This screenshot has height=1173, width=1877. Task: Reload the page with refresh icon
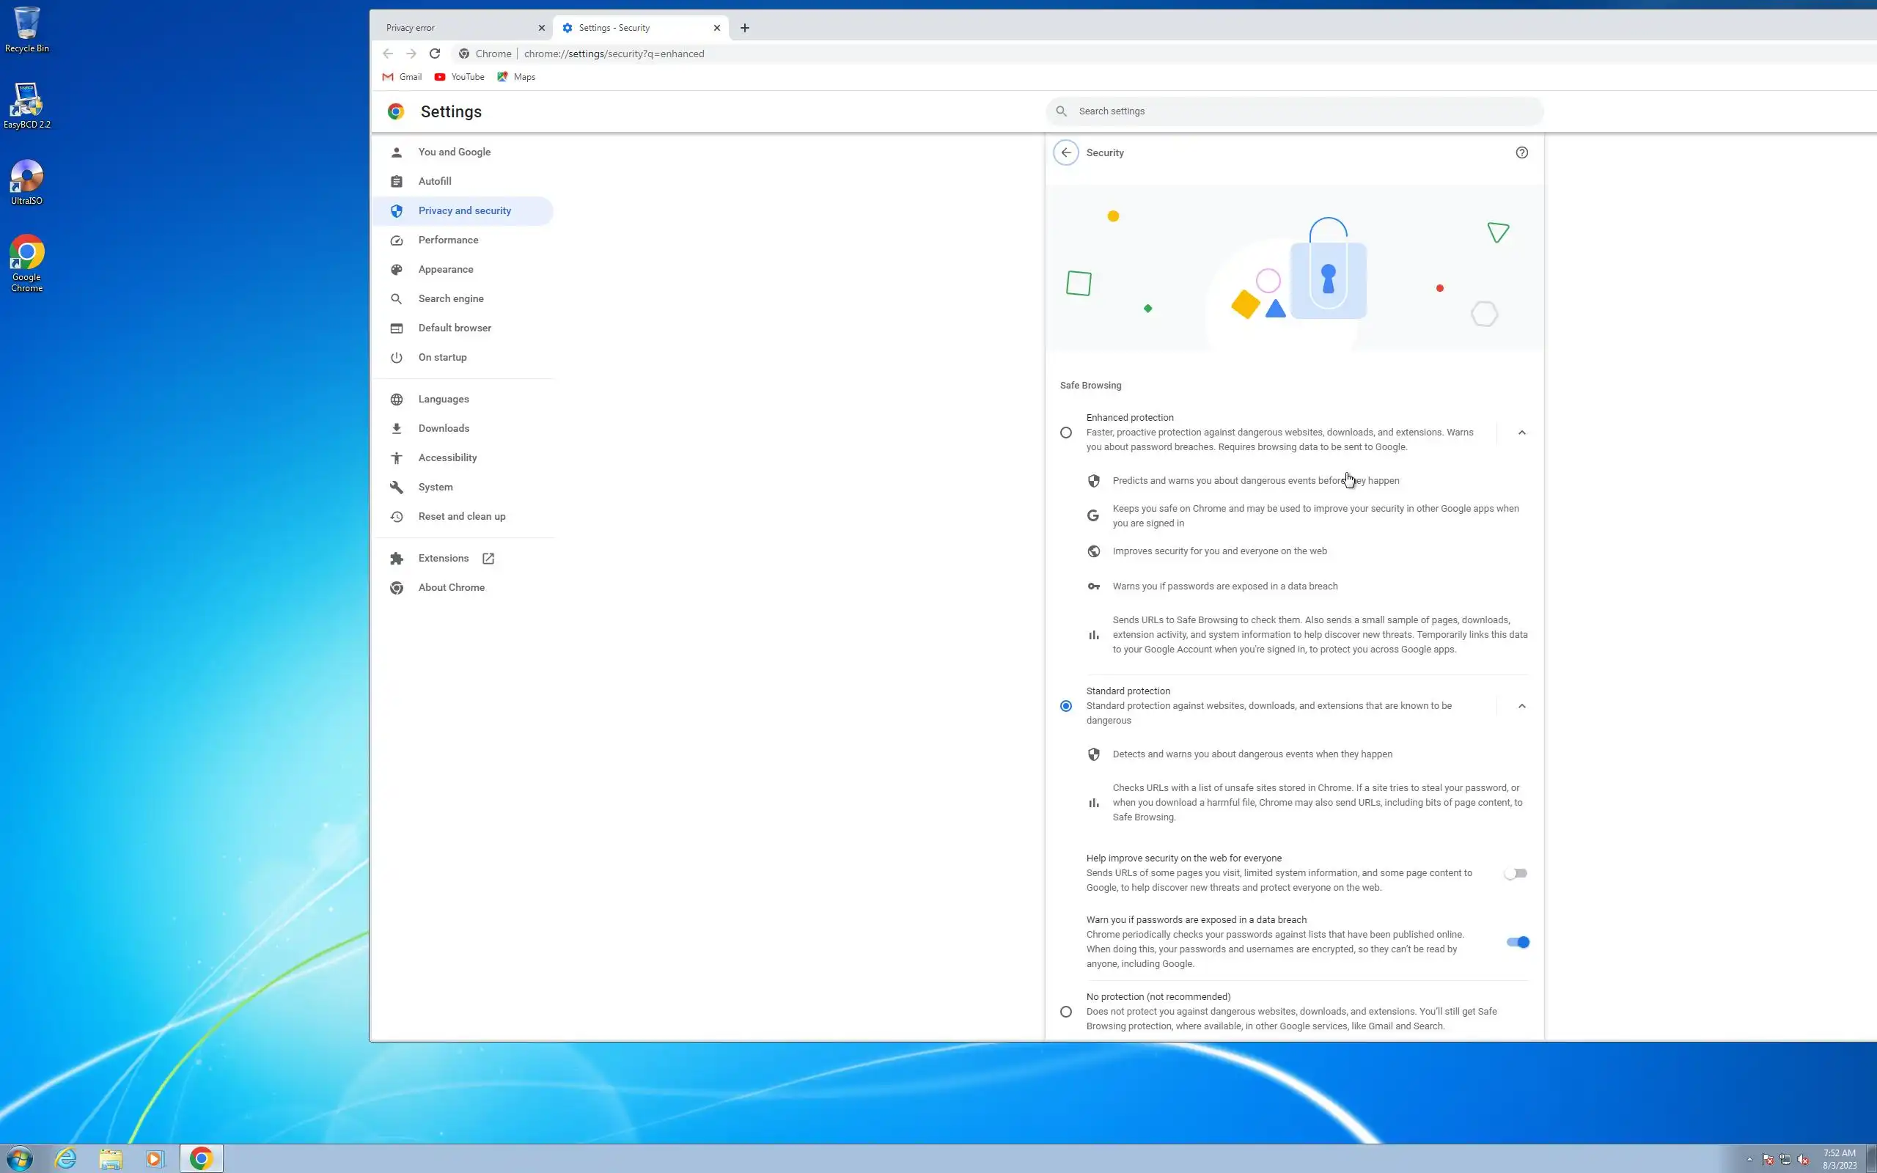(x=434, y=54)
